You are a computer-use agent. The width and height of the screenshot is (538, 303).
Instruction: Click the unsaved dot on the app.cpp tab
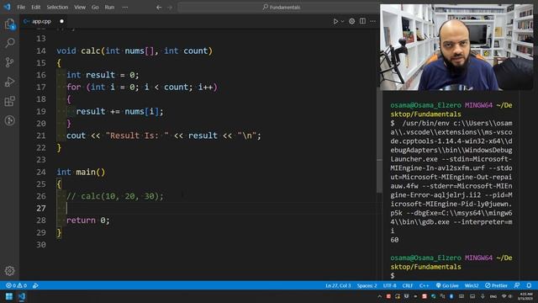tap(61, 21)
